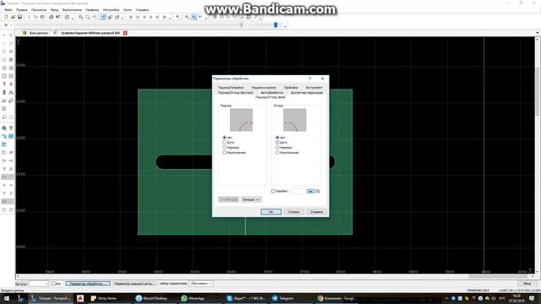This screenshot has width=541, height=304.
Task: Click the context help pointer icon
Action: tap(58, 17)
